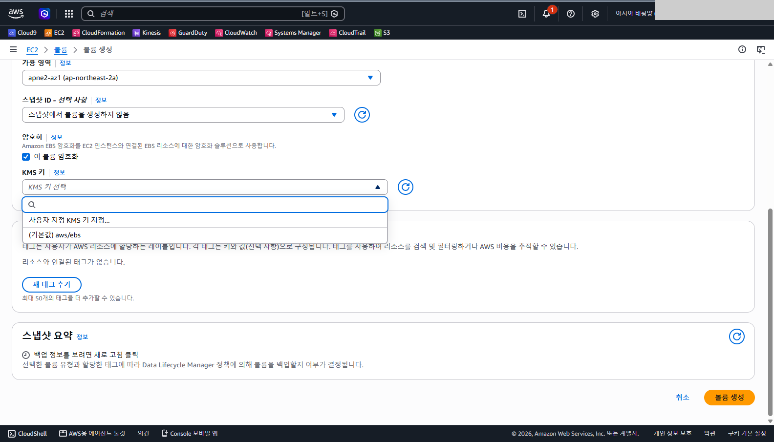Image resolution: width=774 pixels, height=442 pixels.
Task: Open the availability zone dropdown
Action: (201, 78)
